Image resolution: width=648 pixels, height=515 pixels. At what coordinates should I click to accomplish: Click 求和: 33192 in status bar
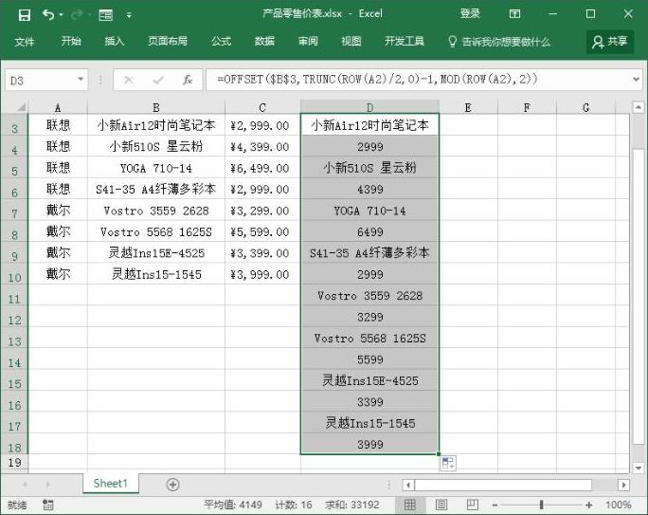click(x=352, y=505)
